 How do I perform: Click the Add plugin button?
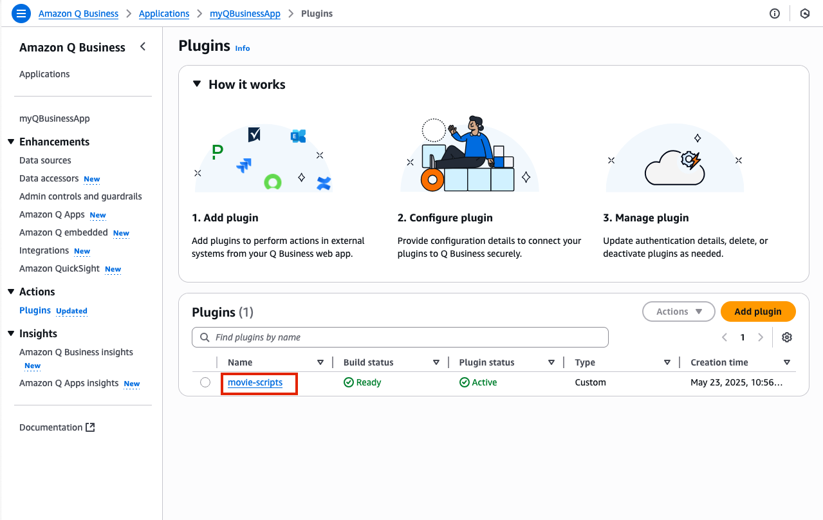[x=757, y=311]
